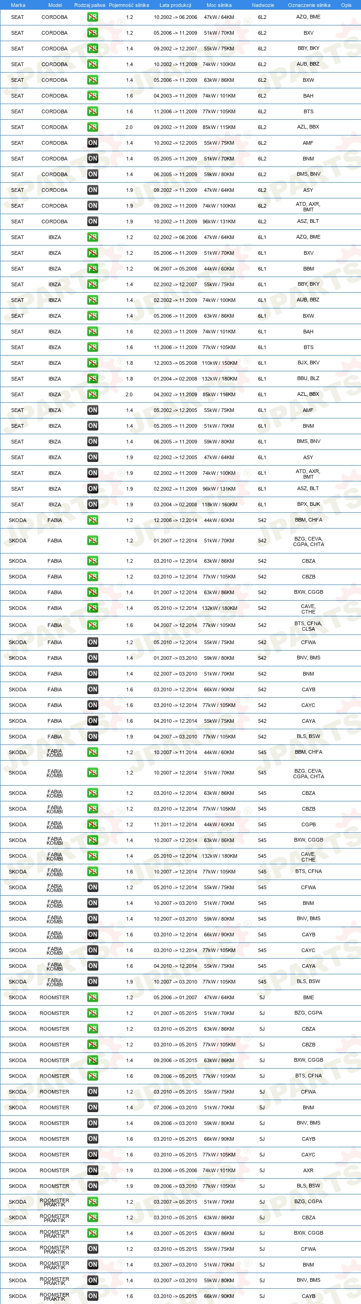Click production years '05.2006 -> 01.2007'
This screenshot has height=1304, width=361.
click(x=175, y=997)
